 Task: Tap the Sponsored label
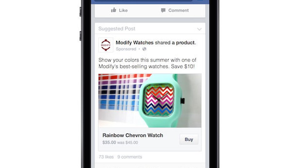click(126, 49)
